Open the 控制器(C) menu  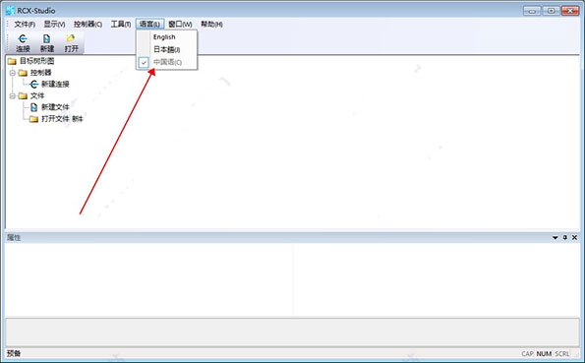point(88,25)
